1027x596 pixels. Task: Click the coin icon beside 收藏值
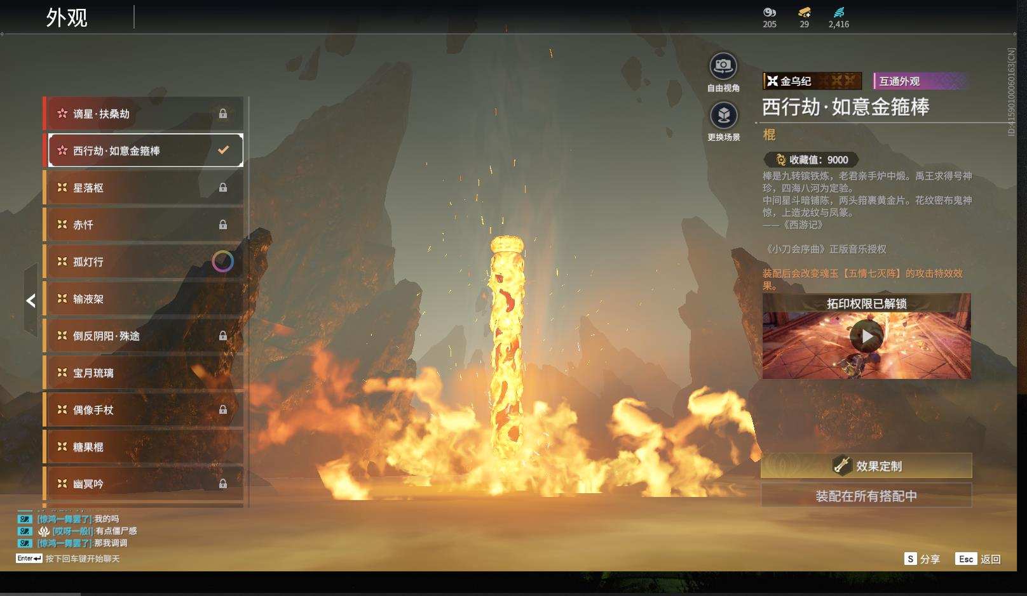[x=780, y=160]
